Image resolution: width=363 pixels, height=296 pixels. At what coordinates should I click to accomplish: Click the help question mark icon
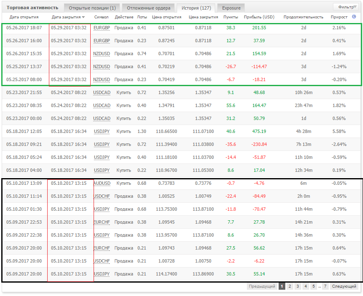pyautogui.click(x=354, y=17)
